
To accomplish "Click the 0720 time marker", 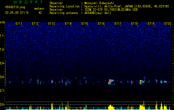I will click(x=168, y=24).
